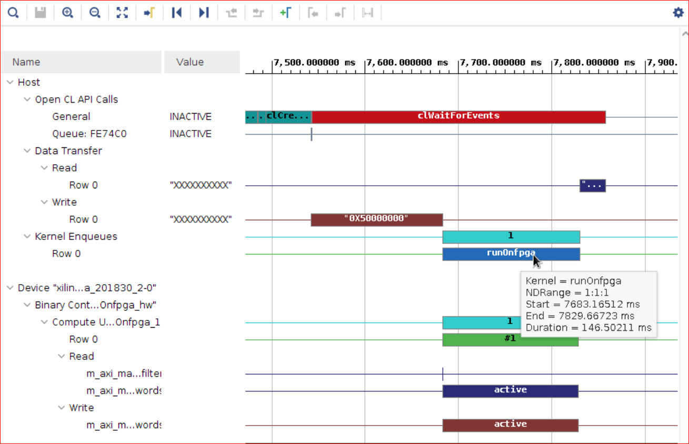This screenshot has height=444, width=689.
Task: Select the Queue: FE74C0 row
Action: coord(89,134)
